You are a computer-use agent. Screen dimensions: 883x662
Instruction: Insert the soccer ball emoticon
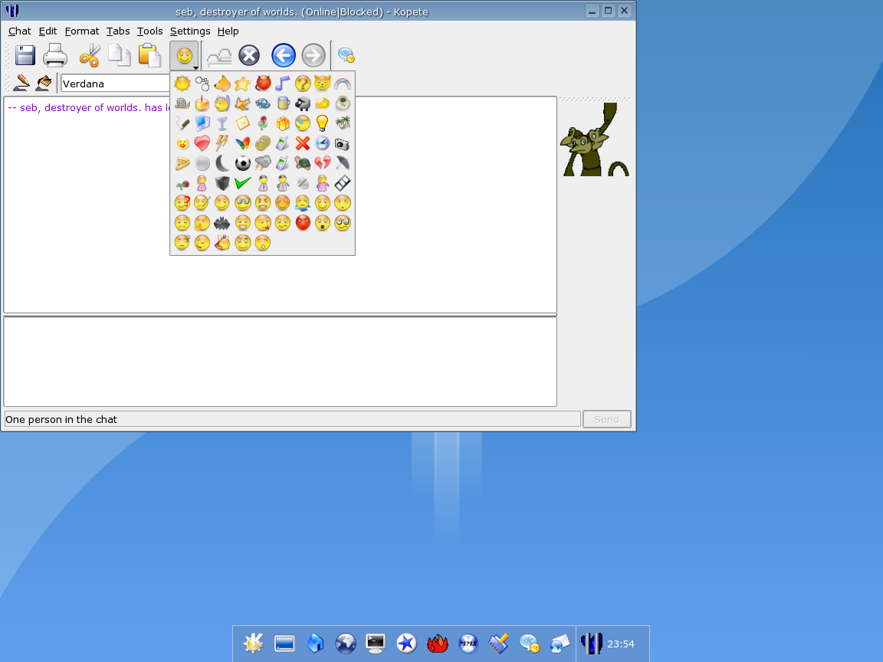242,163
